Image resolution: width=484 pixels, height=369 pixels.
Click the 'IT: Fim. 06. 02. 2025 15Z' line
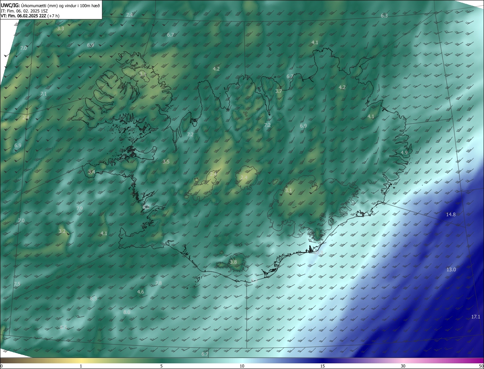(25, 11)
